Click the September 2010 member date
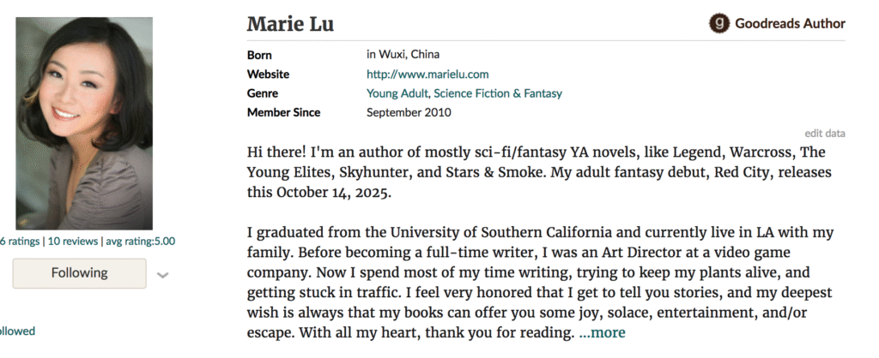Viewport: 879px width, 358px height. point(409,112)
